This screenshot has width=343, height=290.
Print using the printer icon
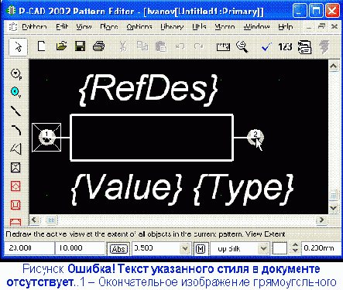tap(99, 46)
